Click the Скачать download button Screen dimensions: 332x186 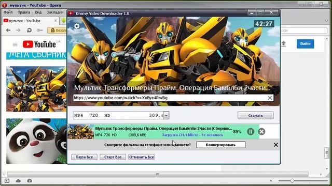click(x=255, y=115)
